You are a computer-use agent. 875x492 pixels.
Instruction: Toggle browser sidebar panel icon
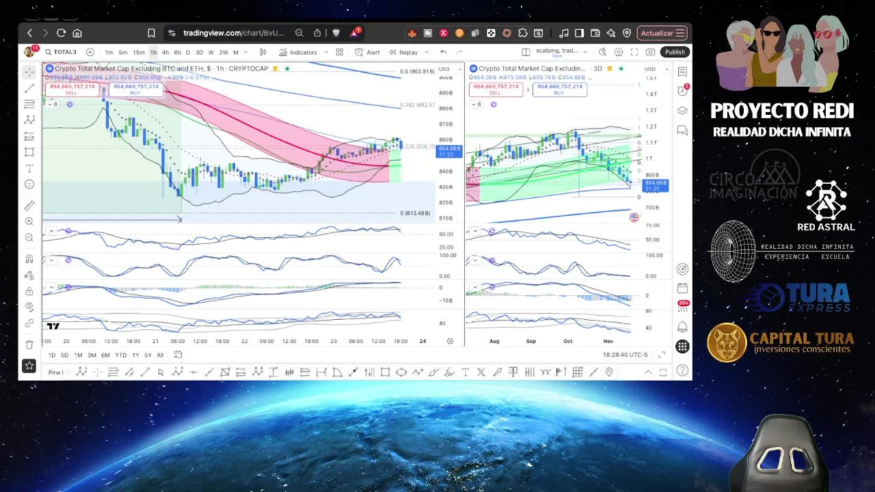pos(579,33)
